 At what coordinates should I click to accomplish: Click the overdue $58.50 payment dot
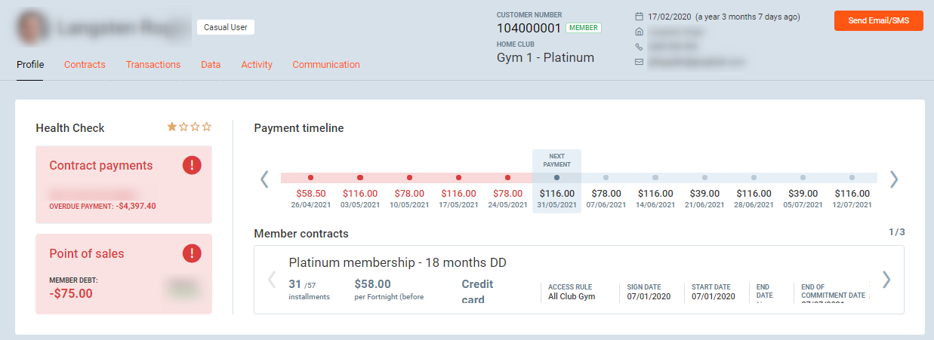311,178
